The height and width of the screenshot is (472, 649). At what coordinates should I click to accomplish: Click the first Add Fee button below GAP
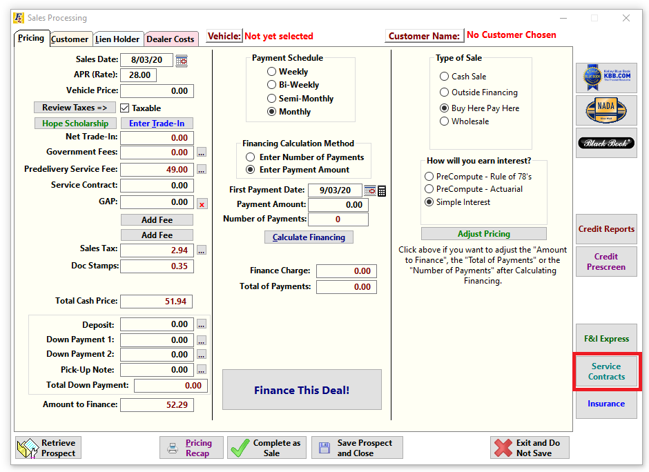click(x=157, y=219)
